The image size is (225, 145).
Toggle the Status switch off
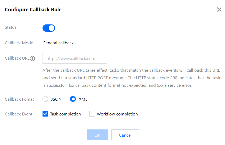[49, 28]
